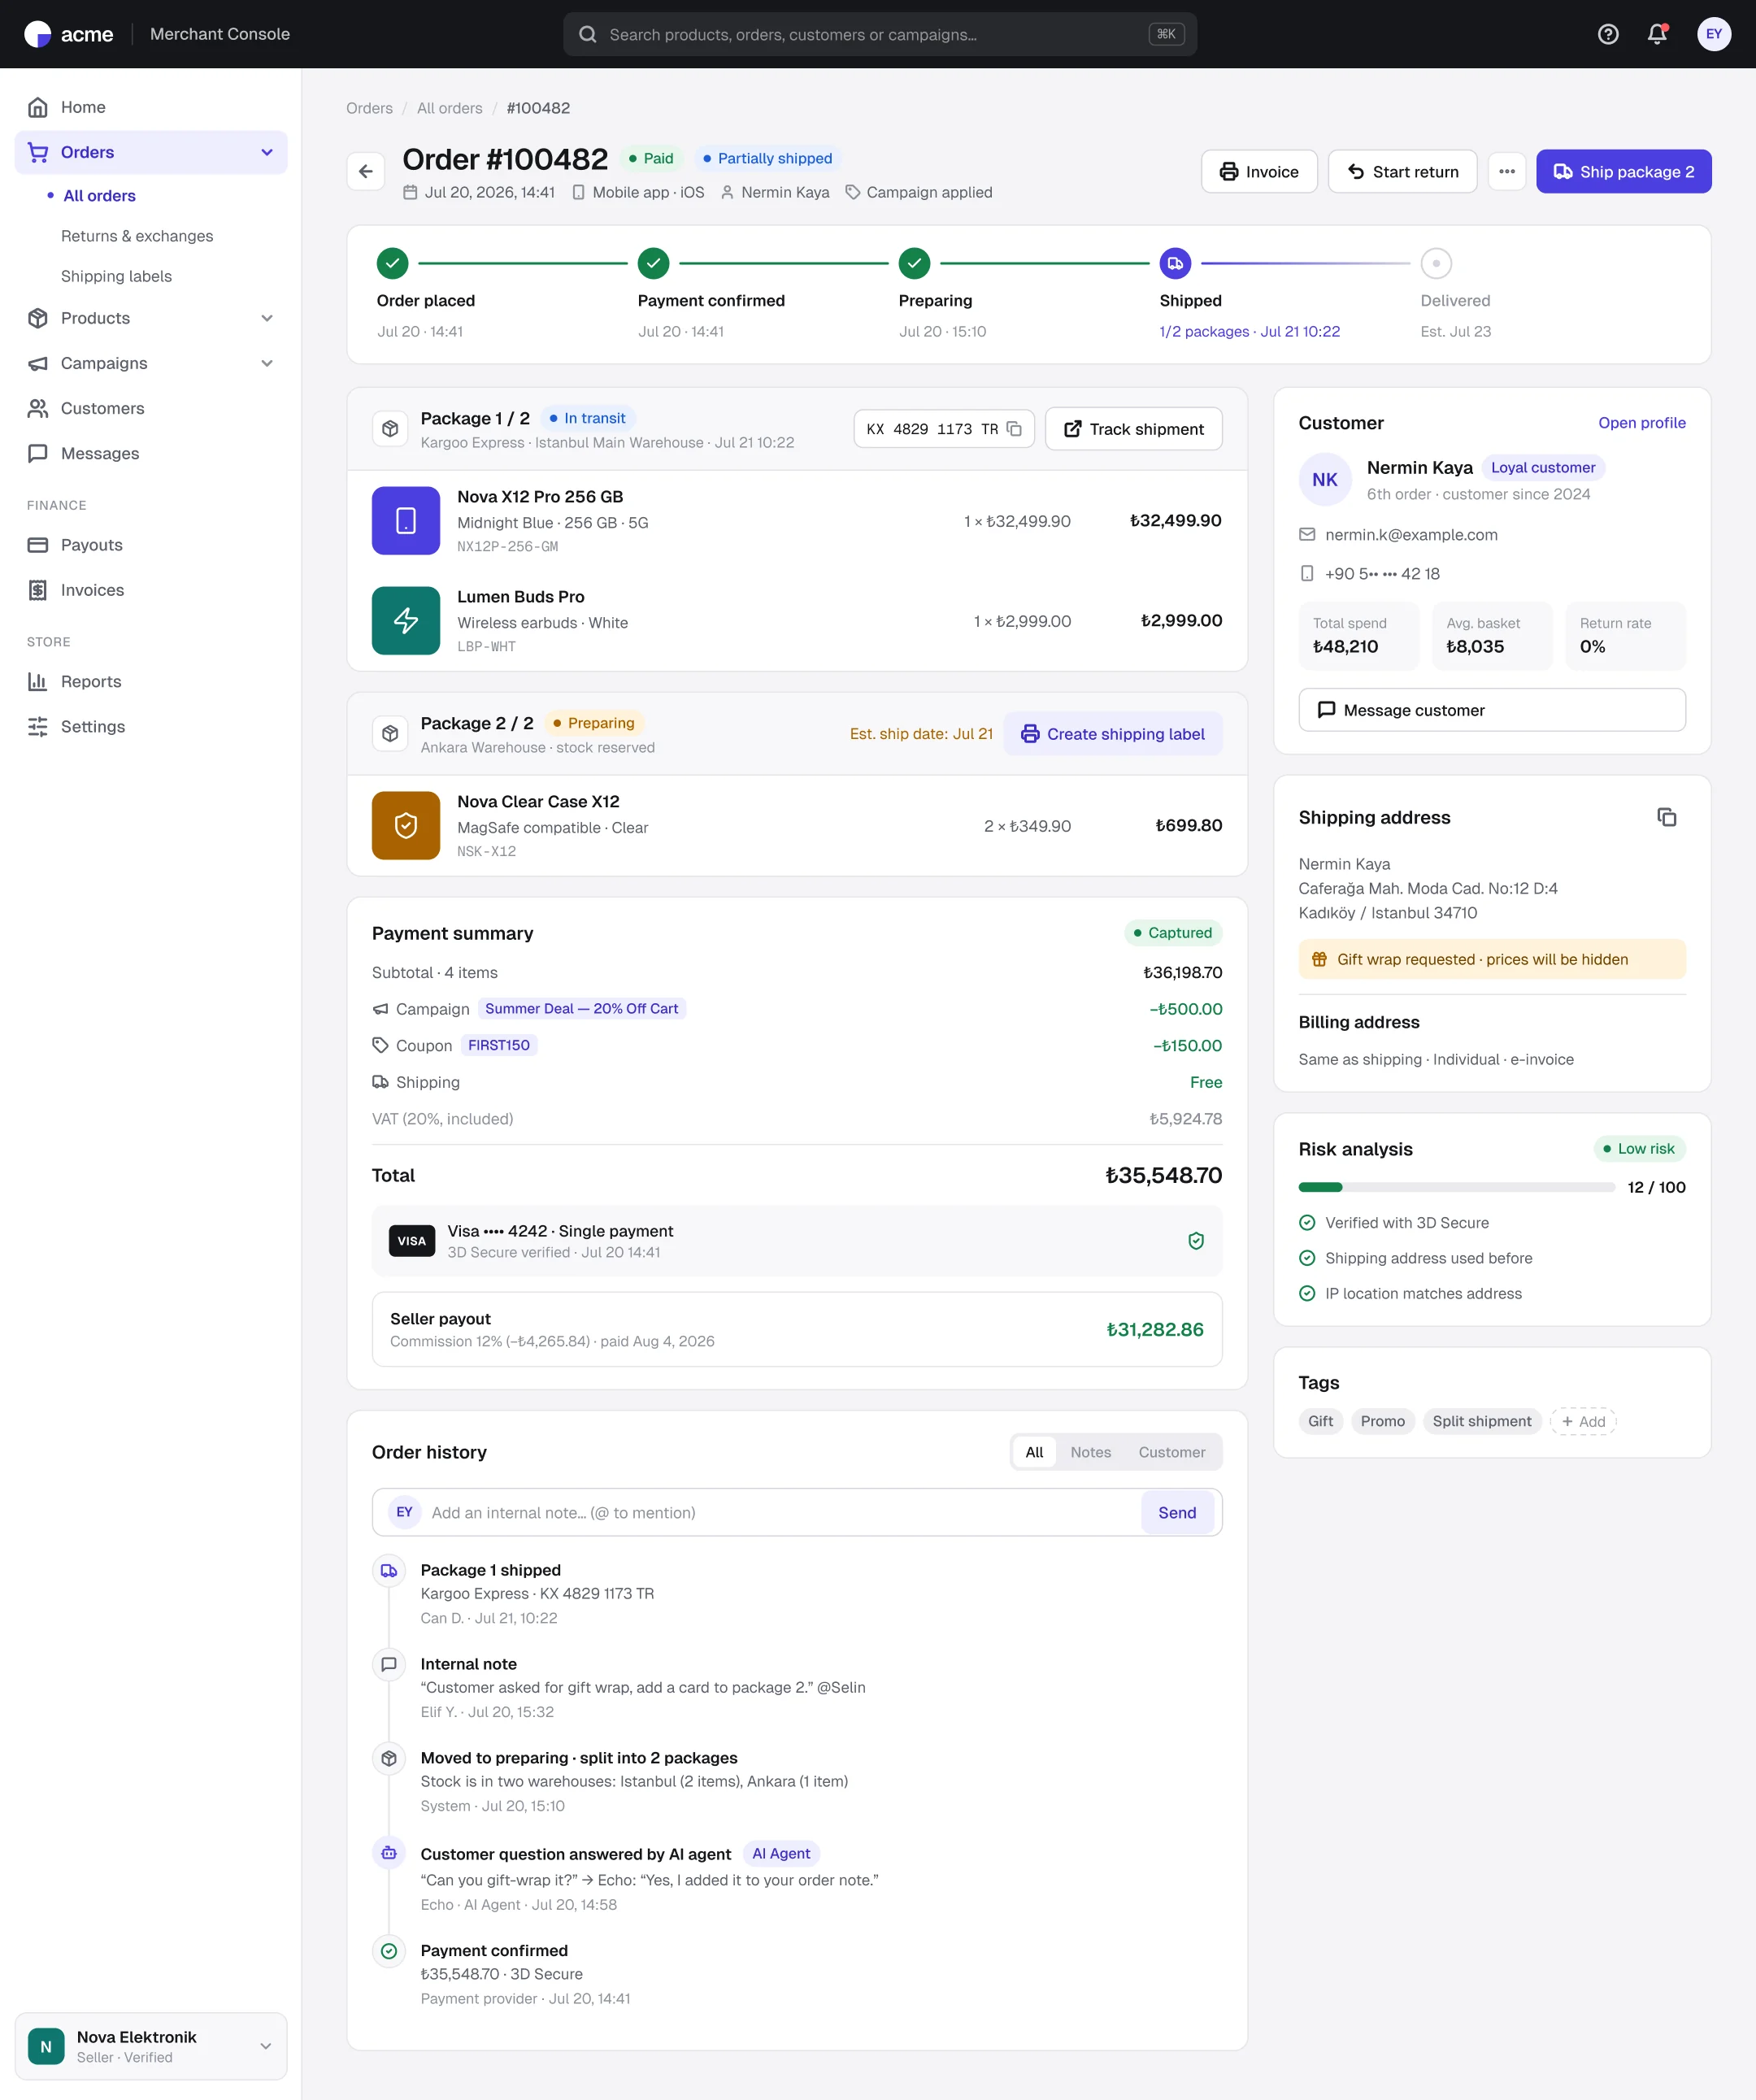Click the risk score progress bar
The image size is (1756, 2100).
(1456, 1187)
